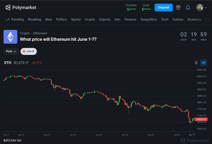Open the Finance category
The image size is (212, 144).
[x=130, y=19]
